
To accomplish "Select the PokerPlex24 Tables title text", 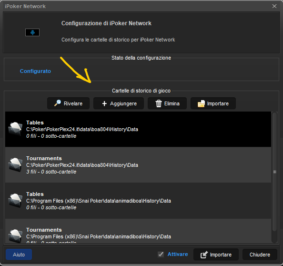I will coord(35,123).
